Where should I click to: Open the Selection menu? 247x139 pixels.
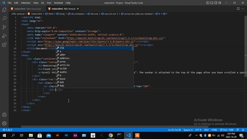26,3
